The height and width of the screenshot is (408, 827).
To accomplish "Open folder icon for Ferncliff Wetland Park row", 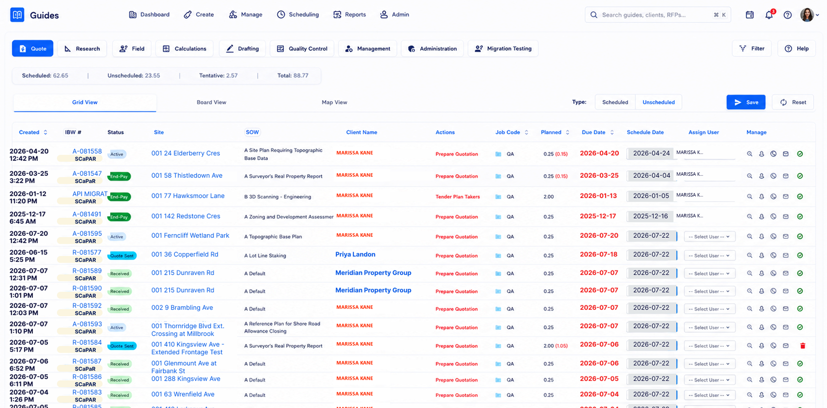I will point(498,236).
